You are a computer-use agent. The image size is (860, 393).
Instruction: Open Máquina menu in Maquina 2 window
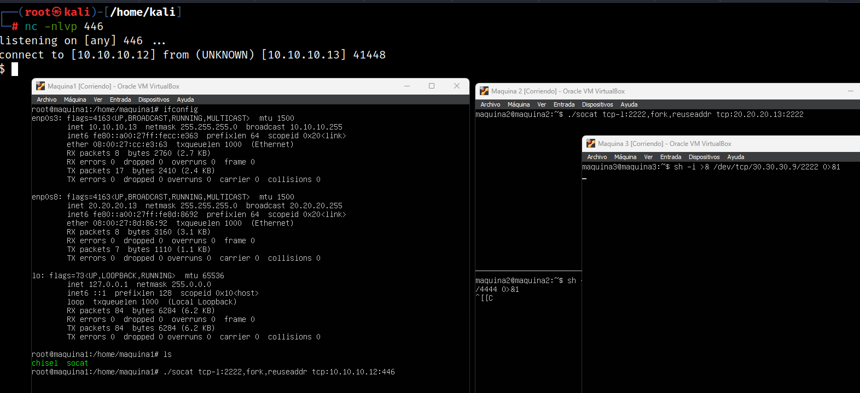[519, 104]
